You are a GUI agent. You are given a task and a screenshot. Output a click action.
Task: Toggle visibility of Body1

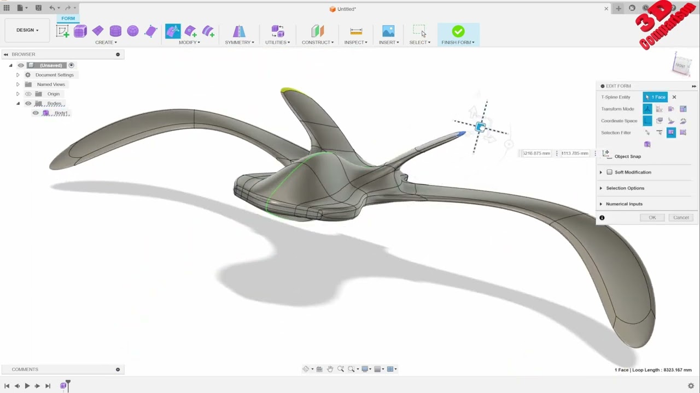point(36,113)
